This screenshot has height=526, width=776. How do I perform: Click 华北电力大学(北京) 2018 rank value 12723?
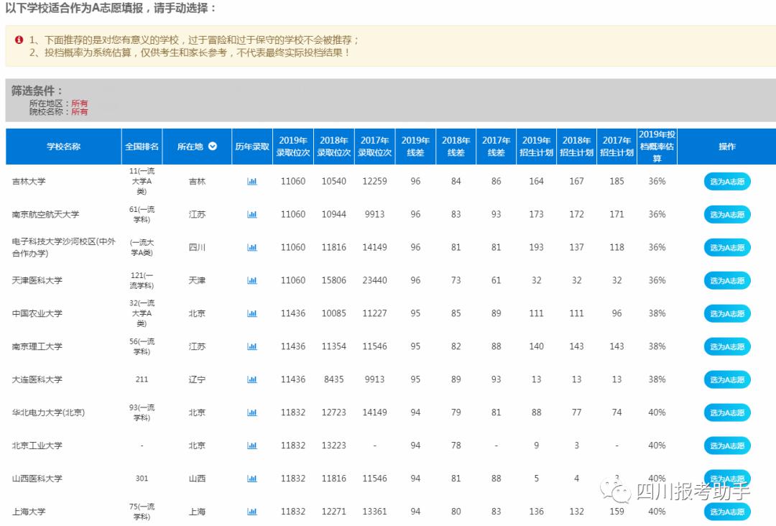[x=334, y=412]
